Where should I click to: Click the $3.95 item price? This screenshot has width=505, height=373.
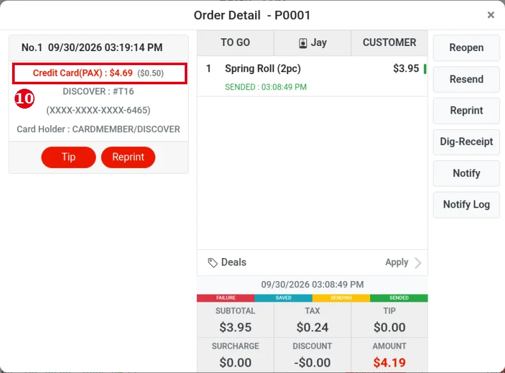coord(406,68)
